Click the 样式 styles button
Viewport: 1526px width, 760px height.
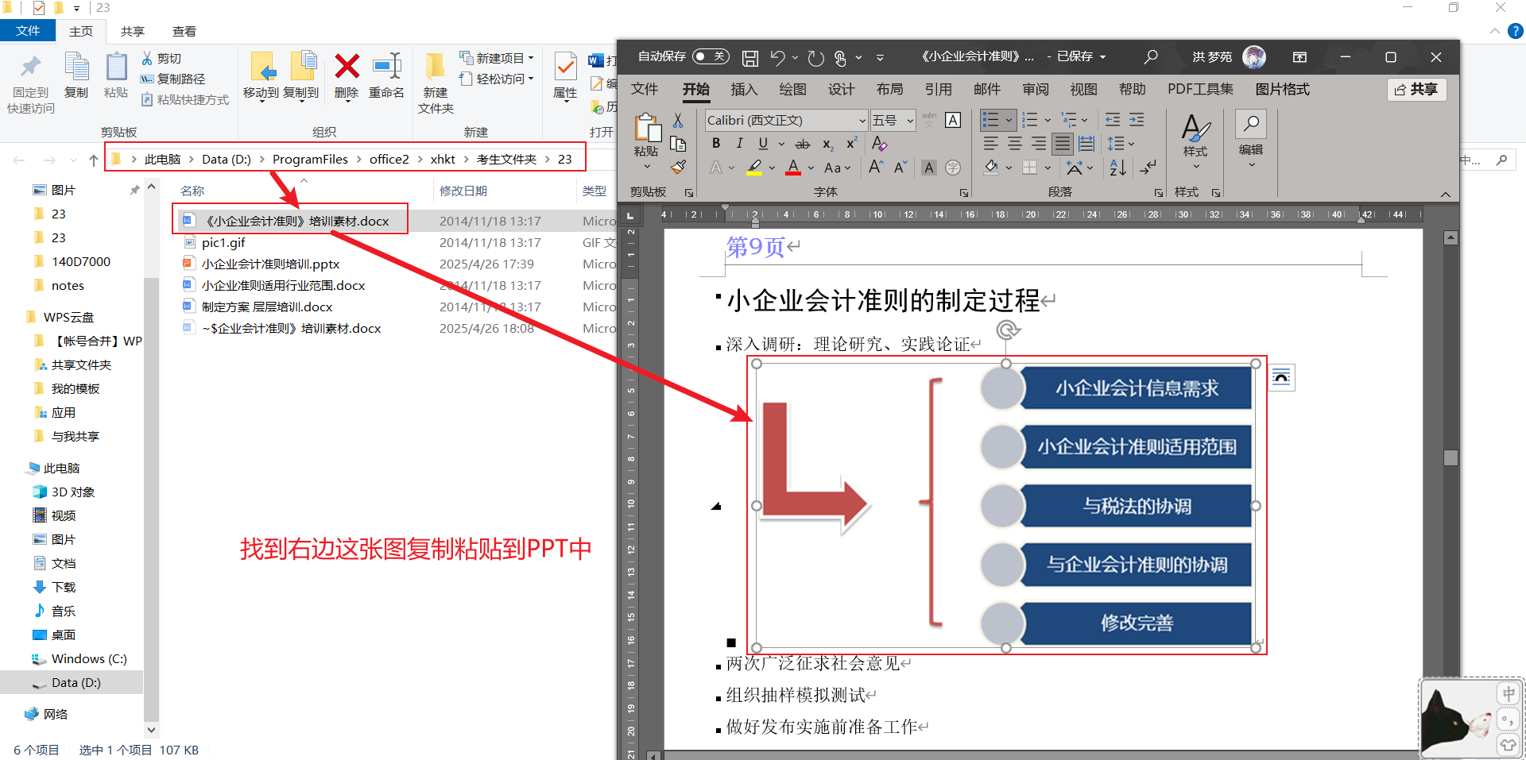[x=1195, y=139]
